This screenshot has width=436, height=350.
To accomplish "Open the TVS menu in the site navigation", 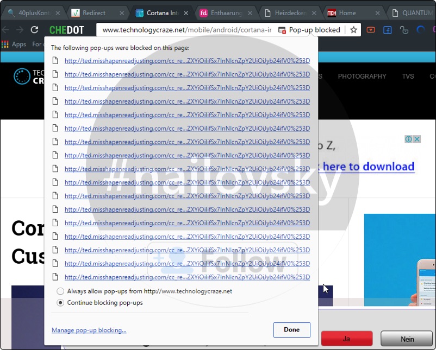I will 408,77.
